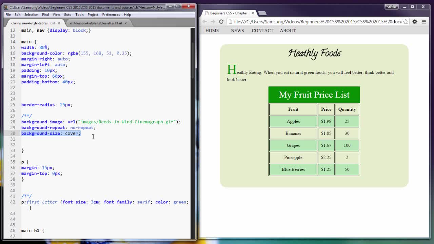Click the Pineapple table cell
Viewport: 434px width, 244px height.
pyautogui.click(x=293, y=158)
